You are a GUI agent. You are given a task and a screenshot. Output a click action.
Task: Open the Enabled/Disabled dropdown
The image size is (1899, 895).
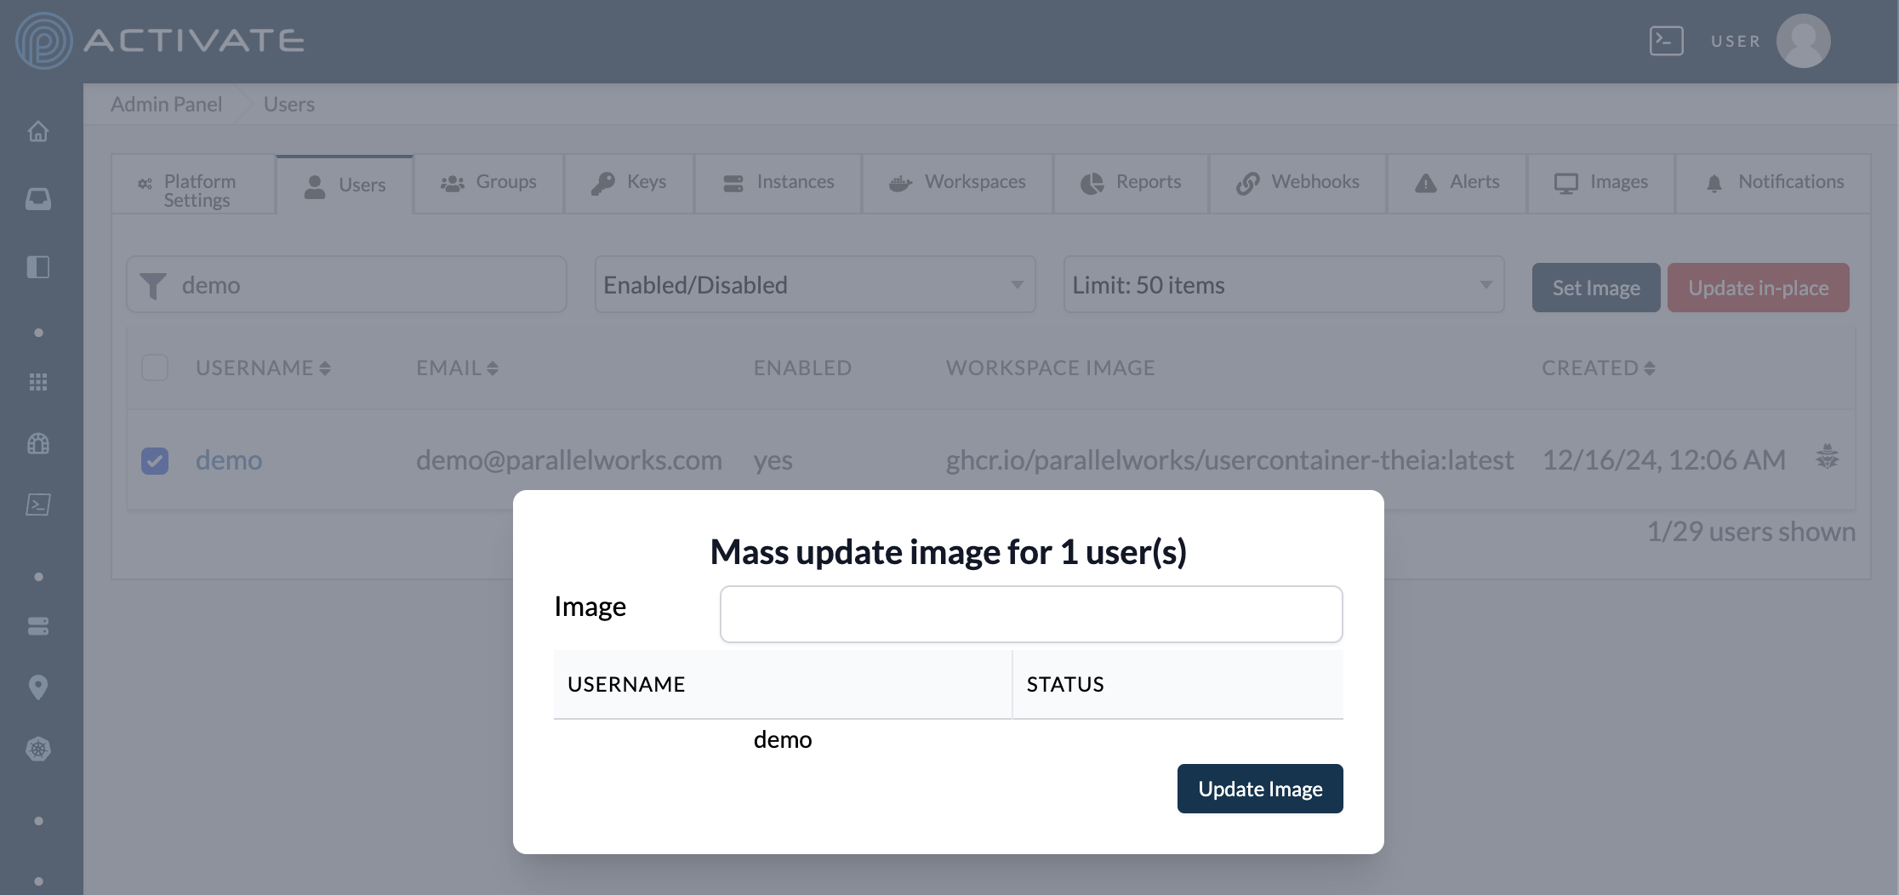point(815,284)
